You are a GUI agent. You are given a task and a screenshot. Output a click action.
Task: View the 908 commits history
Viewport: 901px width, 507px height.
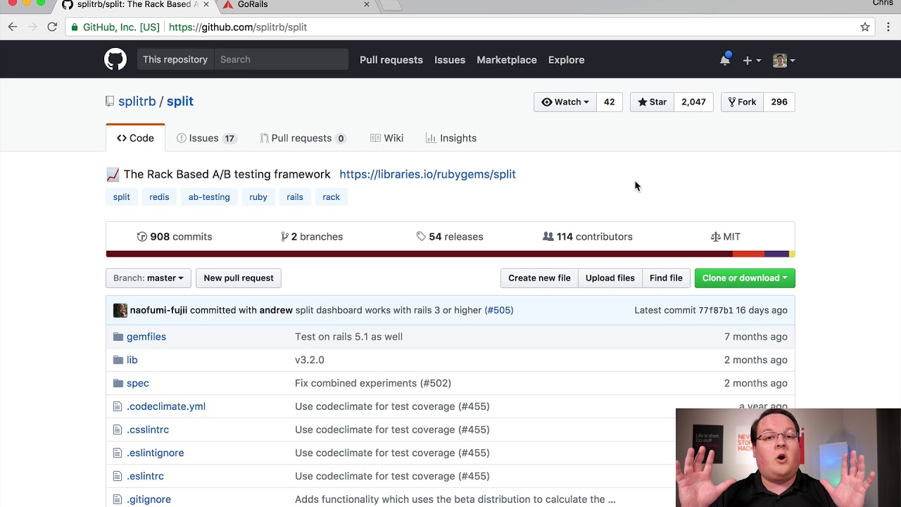click(x=174, y=237)
